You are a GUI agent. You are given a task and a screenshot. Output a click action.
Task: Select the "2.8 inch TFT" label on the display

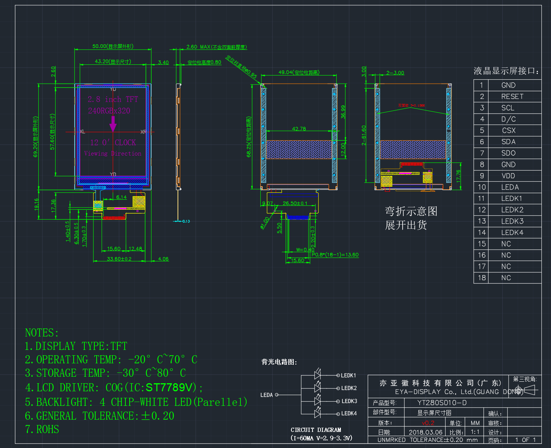(x=113, y=99)
